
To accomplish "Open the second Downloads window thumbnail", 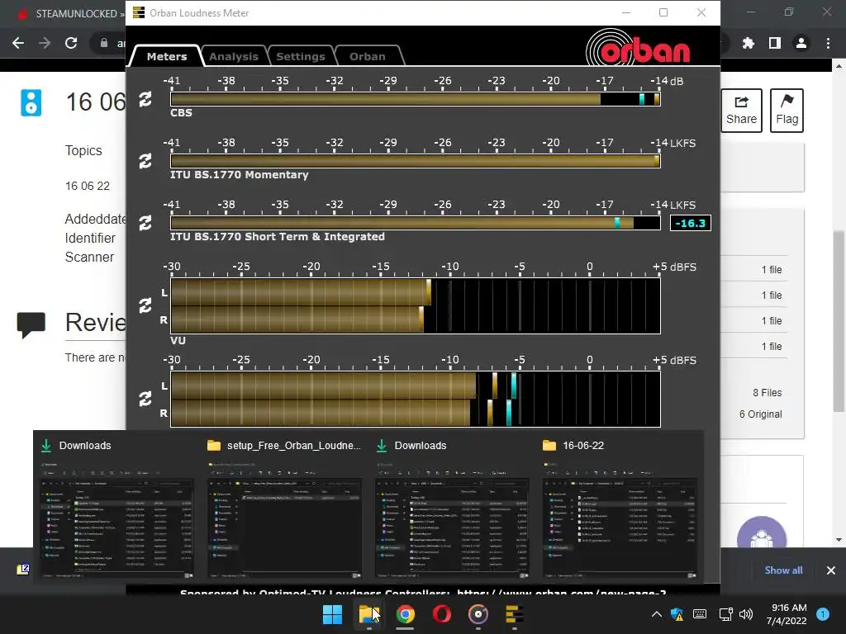I will (452, 507).
